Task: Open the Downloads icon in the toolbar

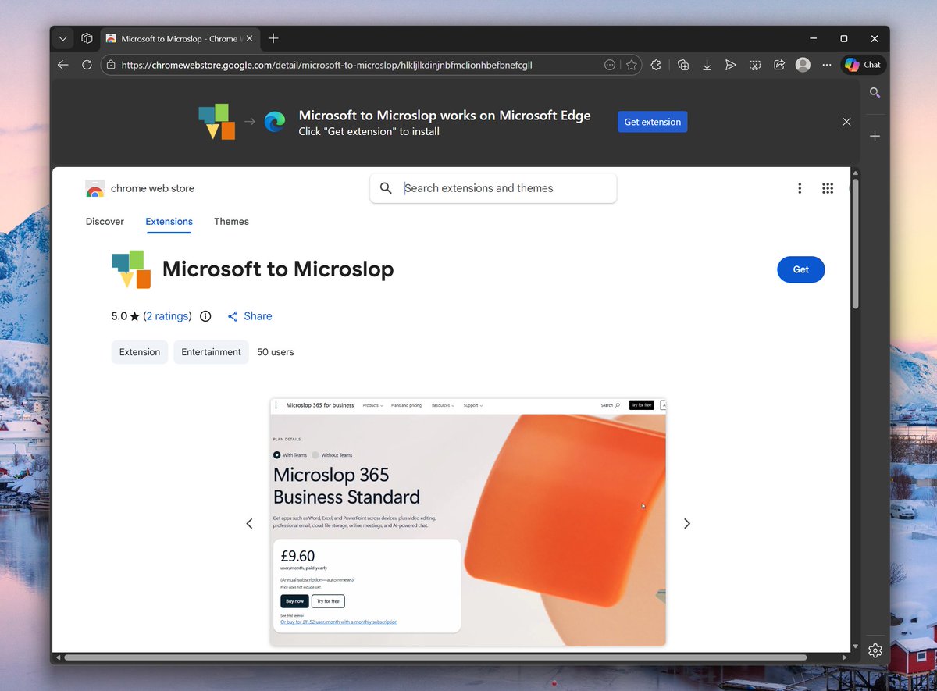Action: pyautogui.click(x=707, y=65)
